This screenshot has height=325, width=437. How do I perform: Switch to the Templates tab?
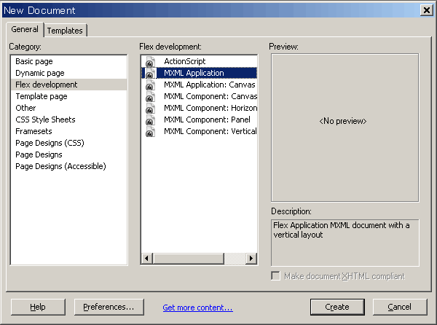click(65, 31)
